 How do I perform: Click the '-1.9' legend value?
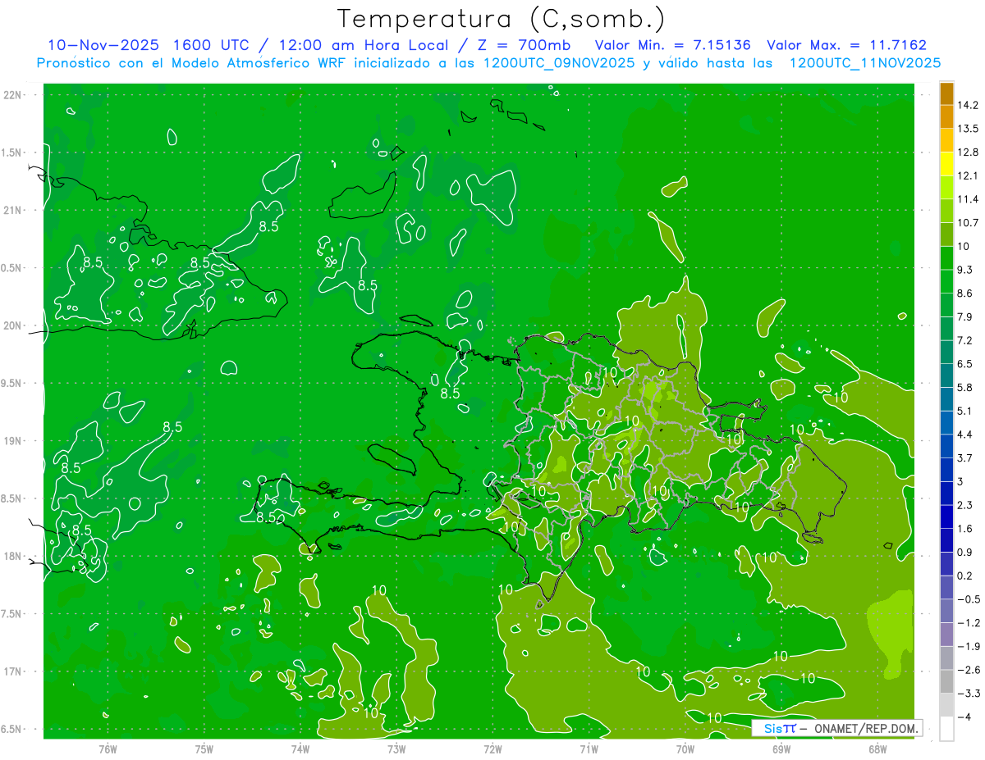pyautogui.click(x=968, y=647)
